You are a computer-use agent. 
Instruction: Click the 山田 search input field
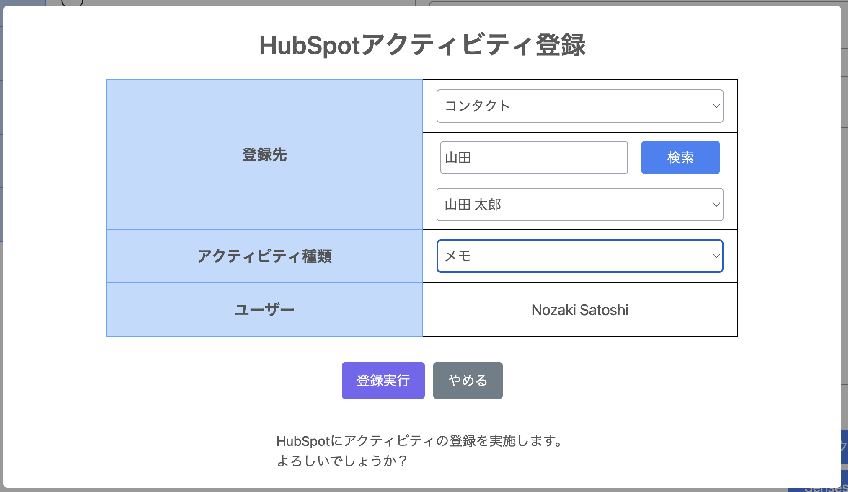[533, 157]
